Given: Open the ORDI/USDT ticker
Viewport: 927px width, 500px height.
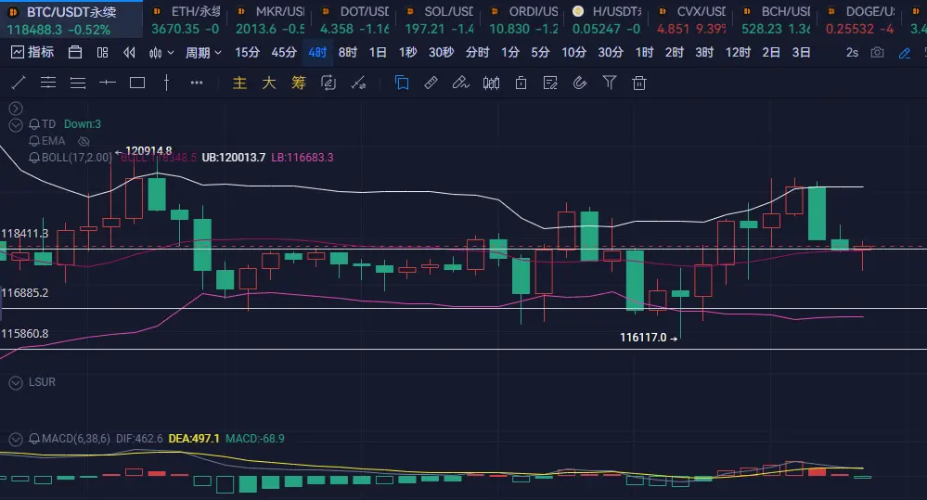Looking at the screenshot, I should tap(523, 20).
